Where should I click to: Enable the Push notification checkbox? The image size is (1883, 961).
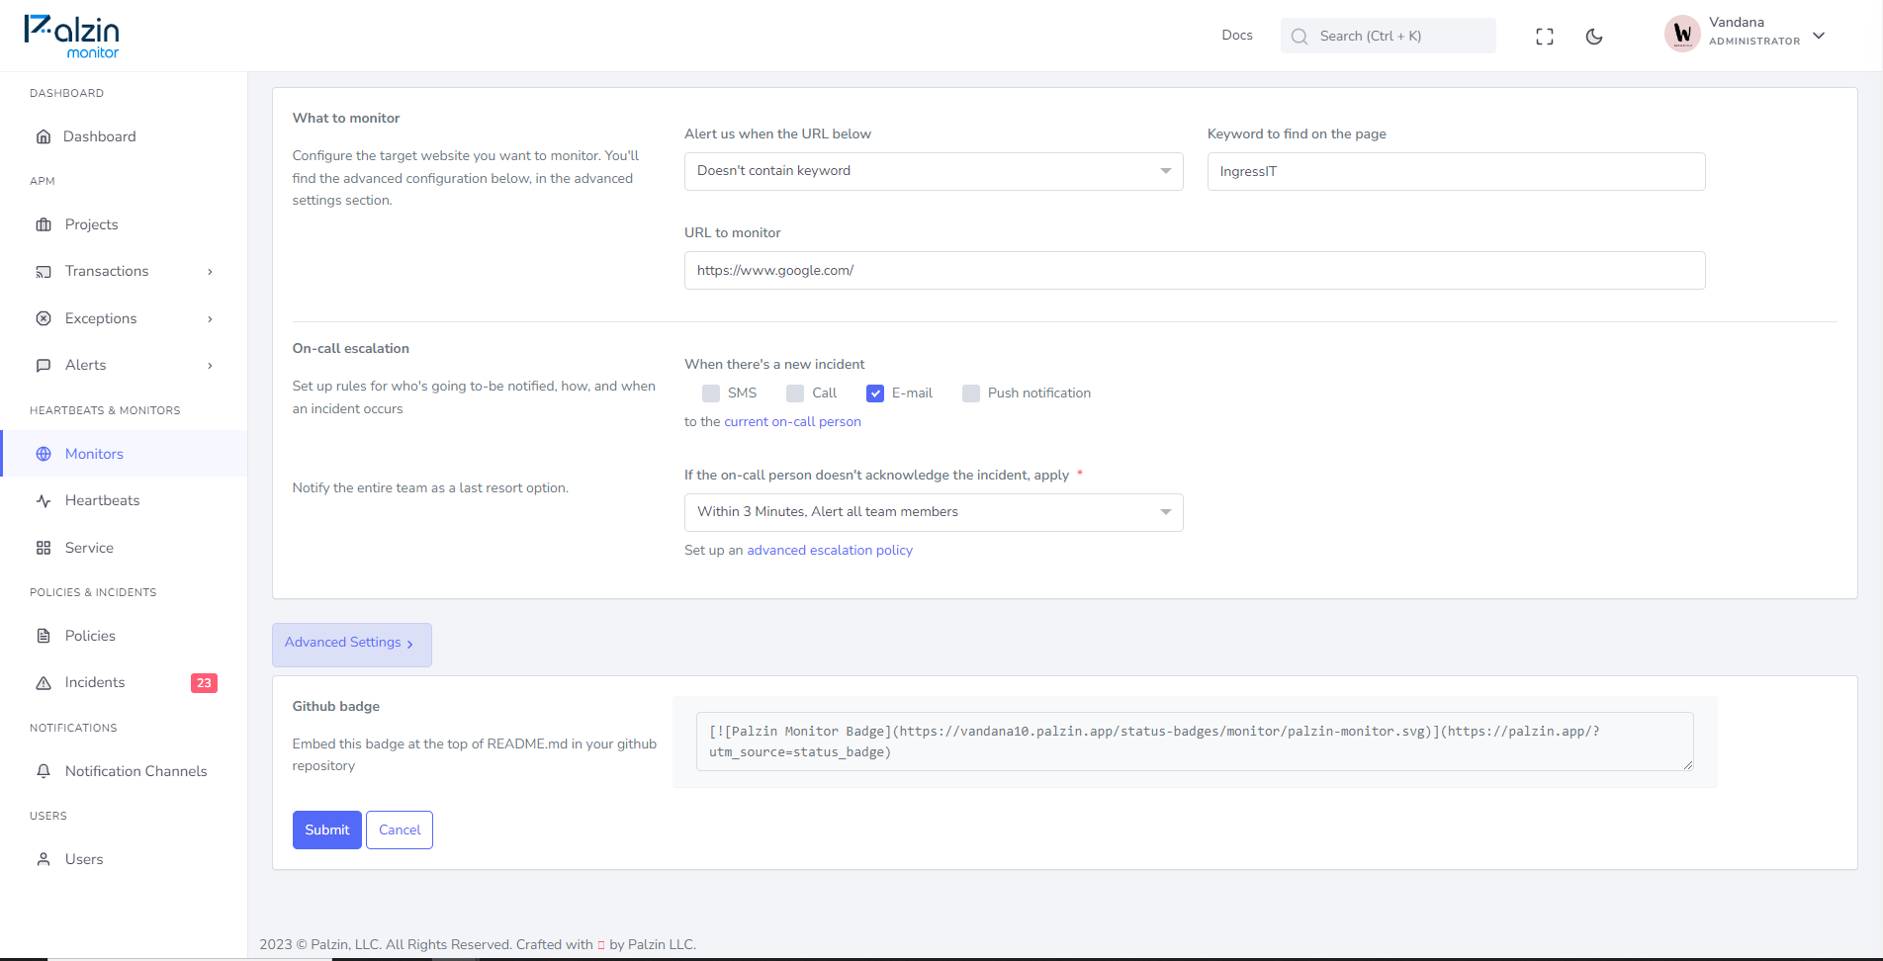[971, 393]
